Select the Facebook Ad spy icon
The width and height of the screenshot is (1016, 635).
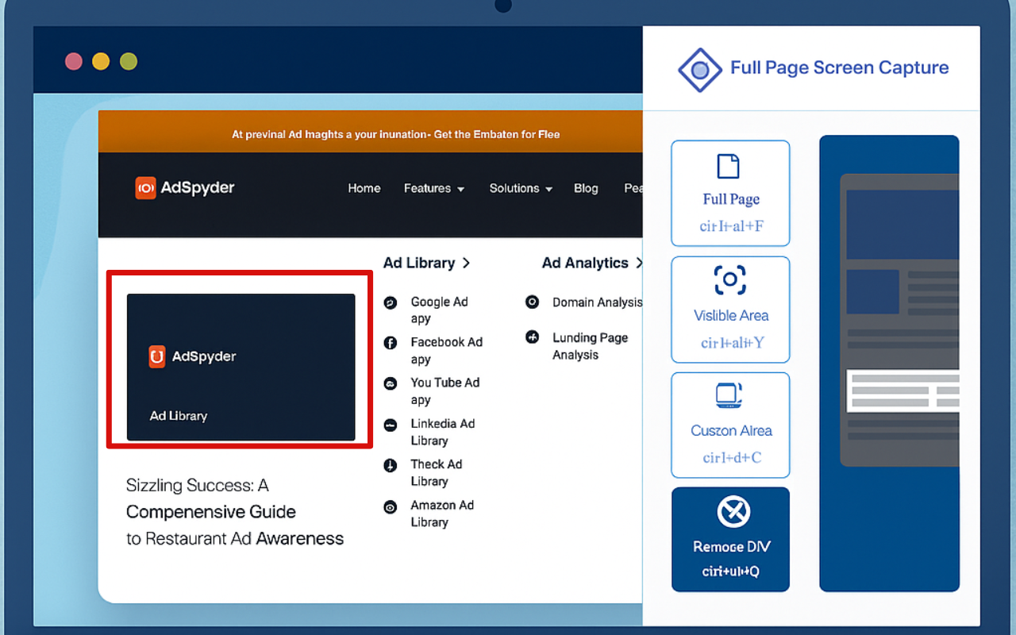point(390,343)
